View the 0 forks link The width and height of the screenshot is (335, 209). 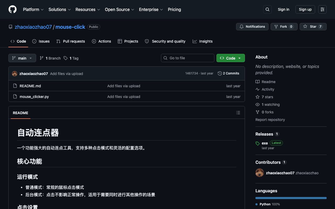point(264,112)
